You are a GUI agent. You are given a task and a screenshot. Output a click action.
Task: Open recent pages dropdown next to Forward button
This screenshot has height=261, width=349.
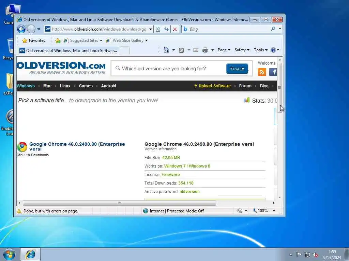click(x=39, y=29)
